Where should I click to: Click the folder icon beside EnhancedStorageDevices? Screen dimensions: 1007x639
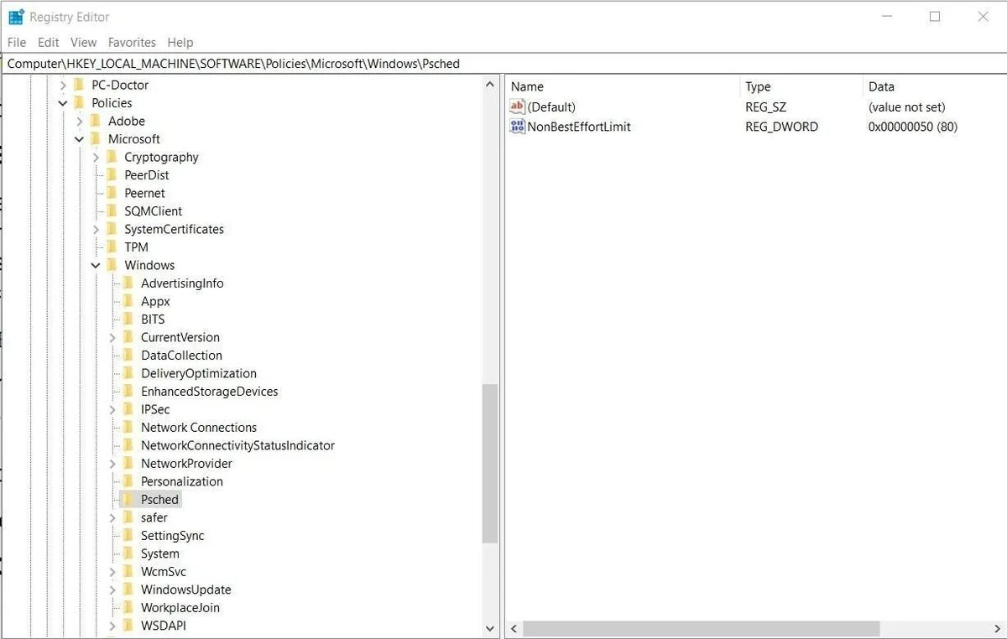[128, 392]
